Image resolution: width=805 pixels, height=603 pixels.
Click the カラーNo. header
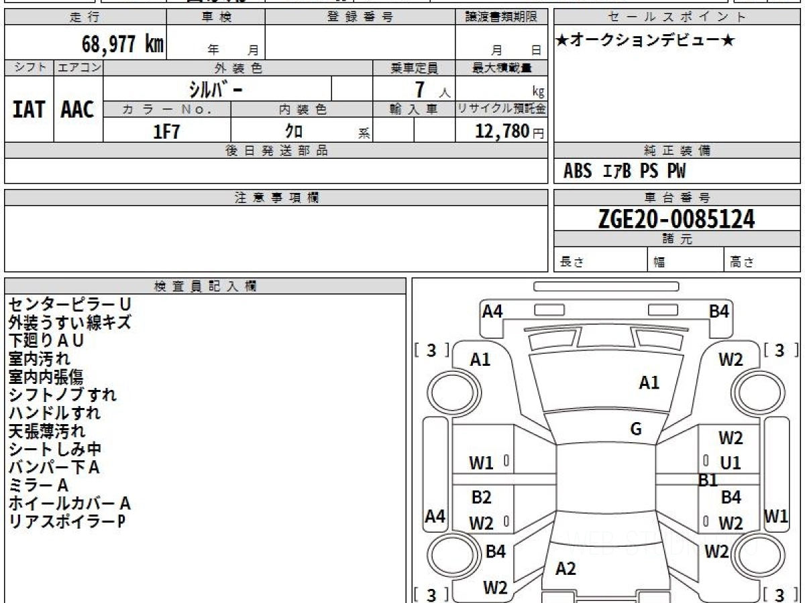point(167,109)
